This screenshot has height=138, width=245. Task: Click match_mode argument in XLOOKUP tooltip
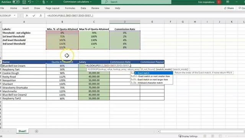164,69
